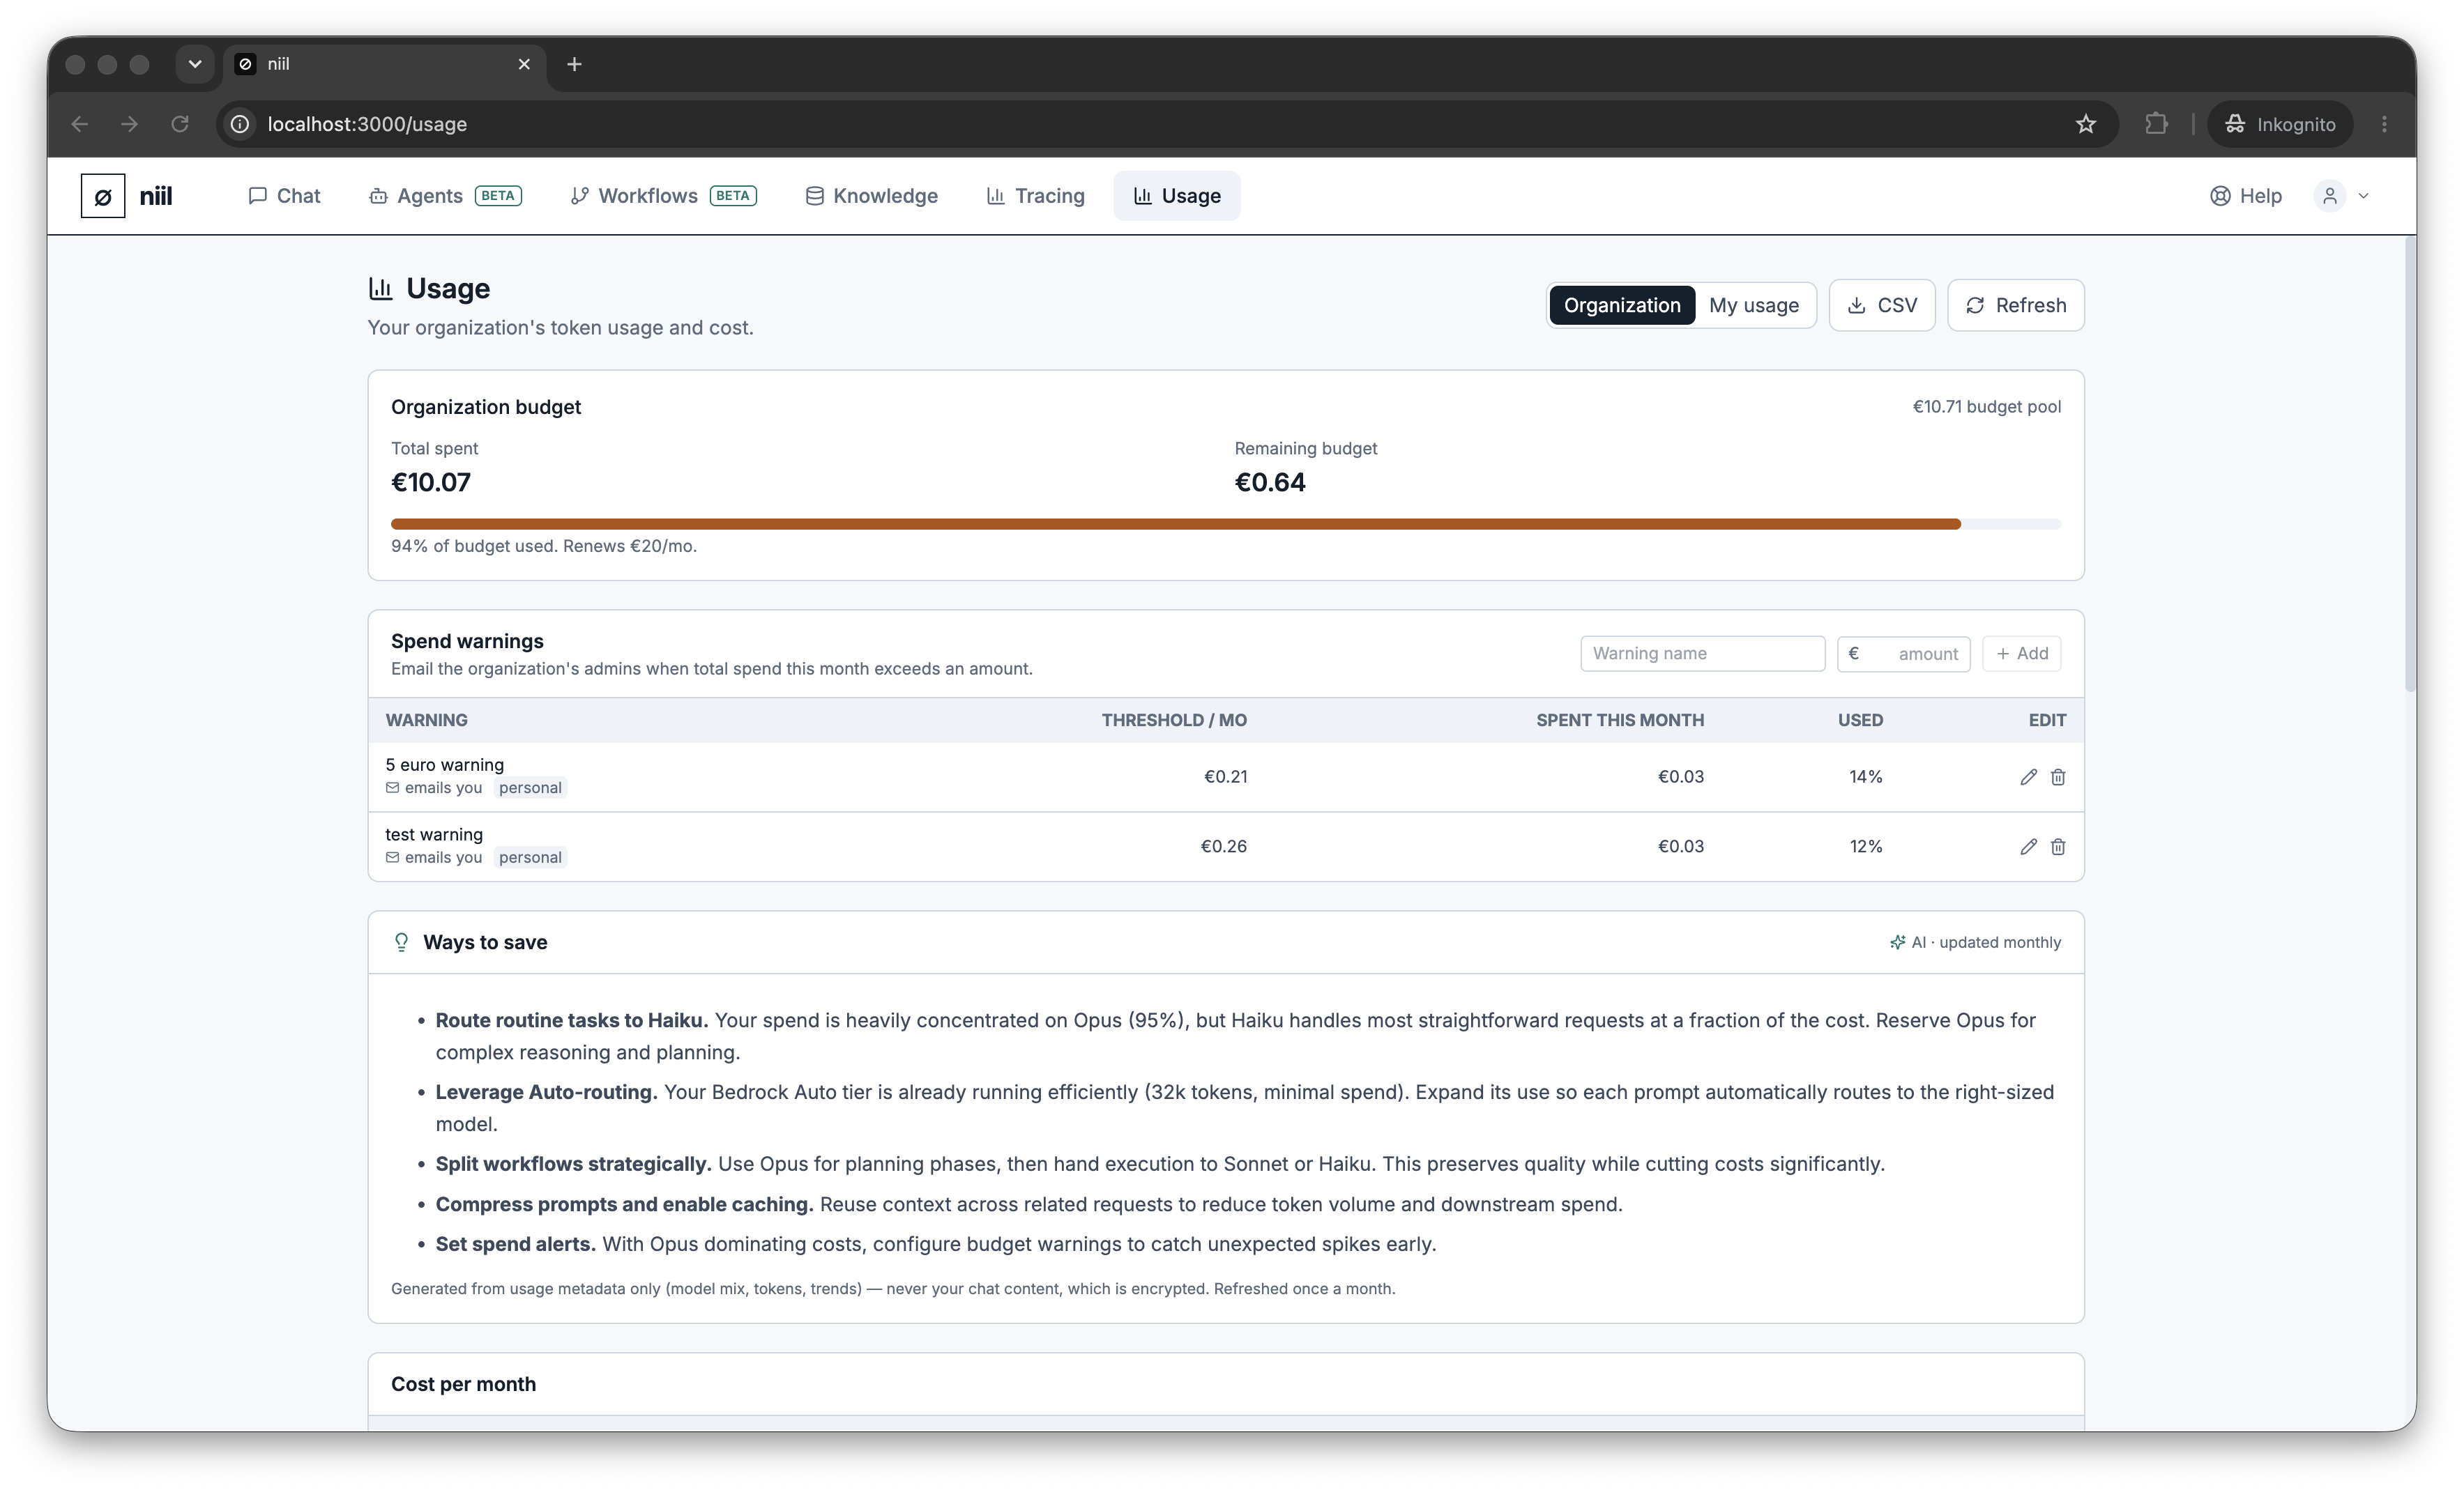Click the 12% used value

[x=1866, y=847]
